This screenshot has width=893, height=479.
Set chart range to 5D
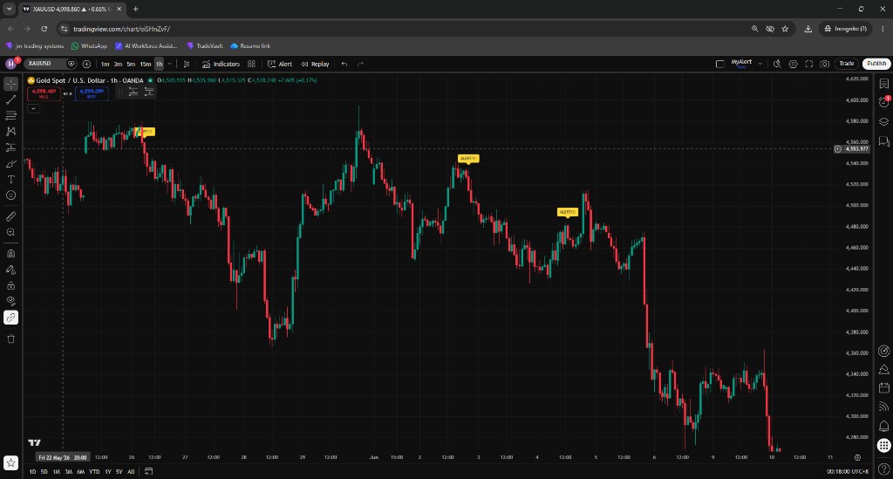[44, 472]
